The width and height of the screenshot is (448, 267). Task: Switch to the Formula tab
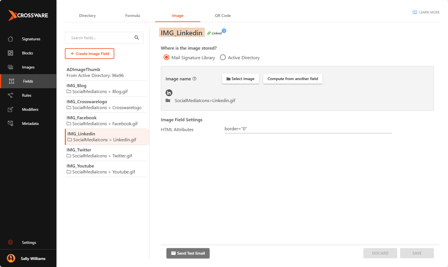point(133,16)
